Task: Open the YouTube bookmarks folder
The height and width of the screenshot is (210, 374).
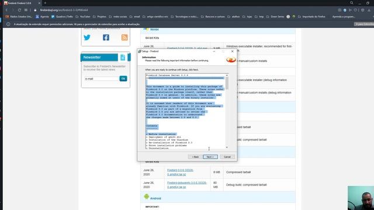Action: tap(83, 17)
